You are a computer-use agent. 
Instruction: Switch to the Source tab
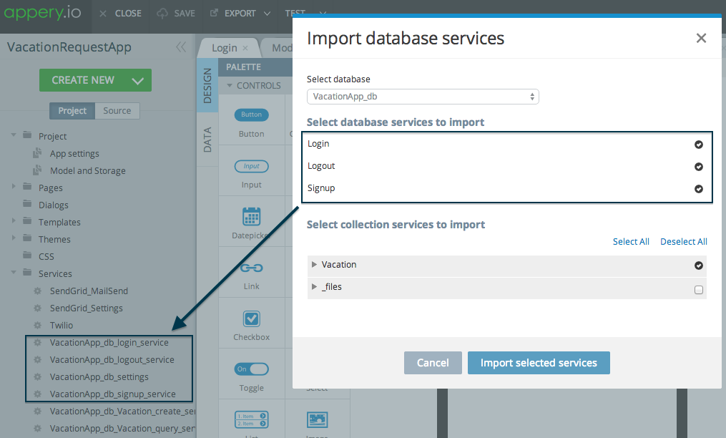(x=117, y=111)
